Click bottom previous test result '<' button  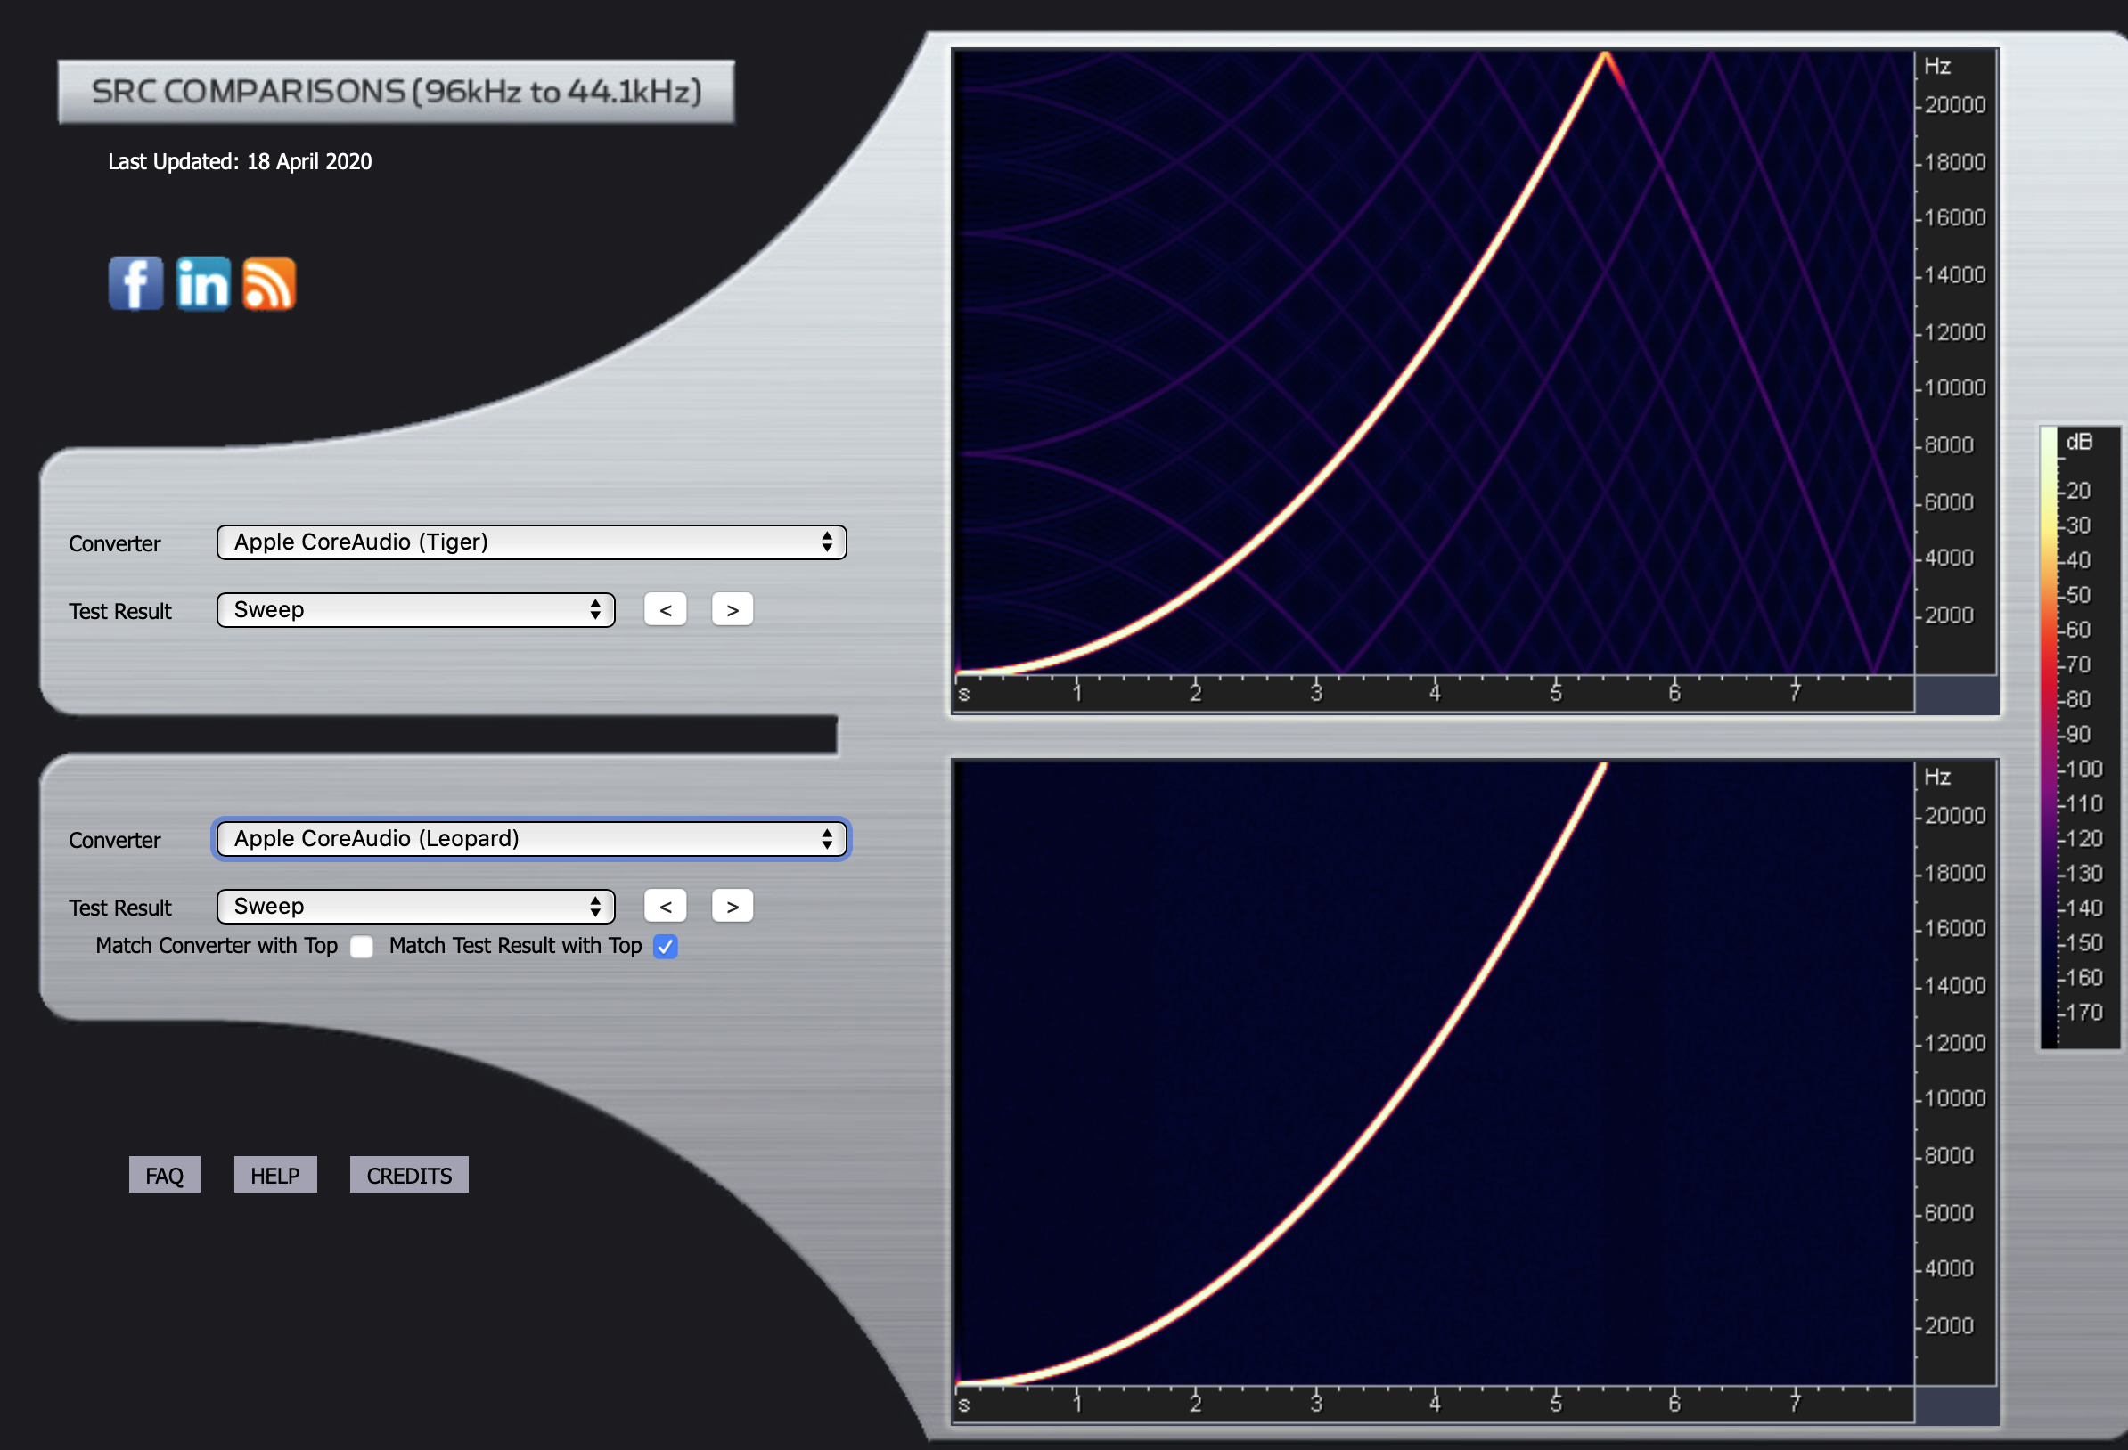pos(665,907)
